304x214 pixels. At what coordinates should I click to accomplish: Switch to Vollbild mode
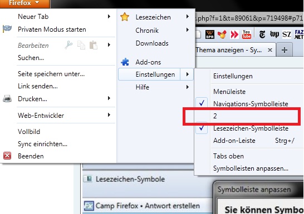(x=29, y=132)
